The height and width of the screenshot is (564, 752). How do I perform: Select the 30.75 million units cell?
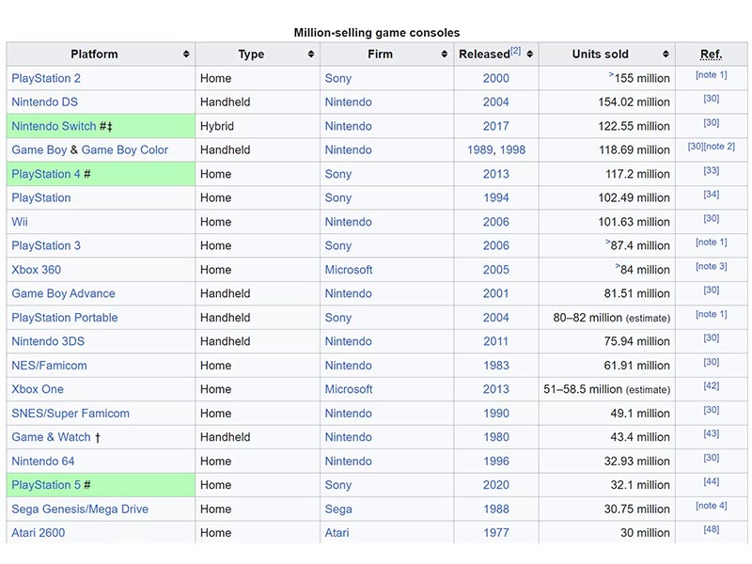pyautogui.click(x=606, y=509)
